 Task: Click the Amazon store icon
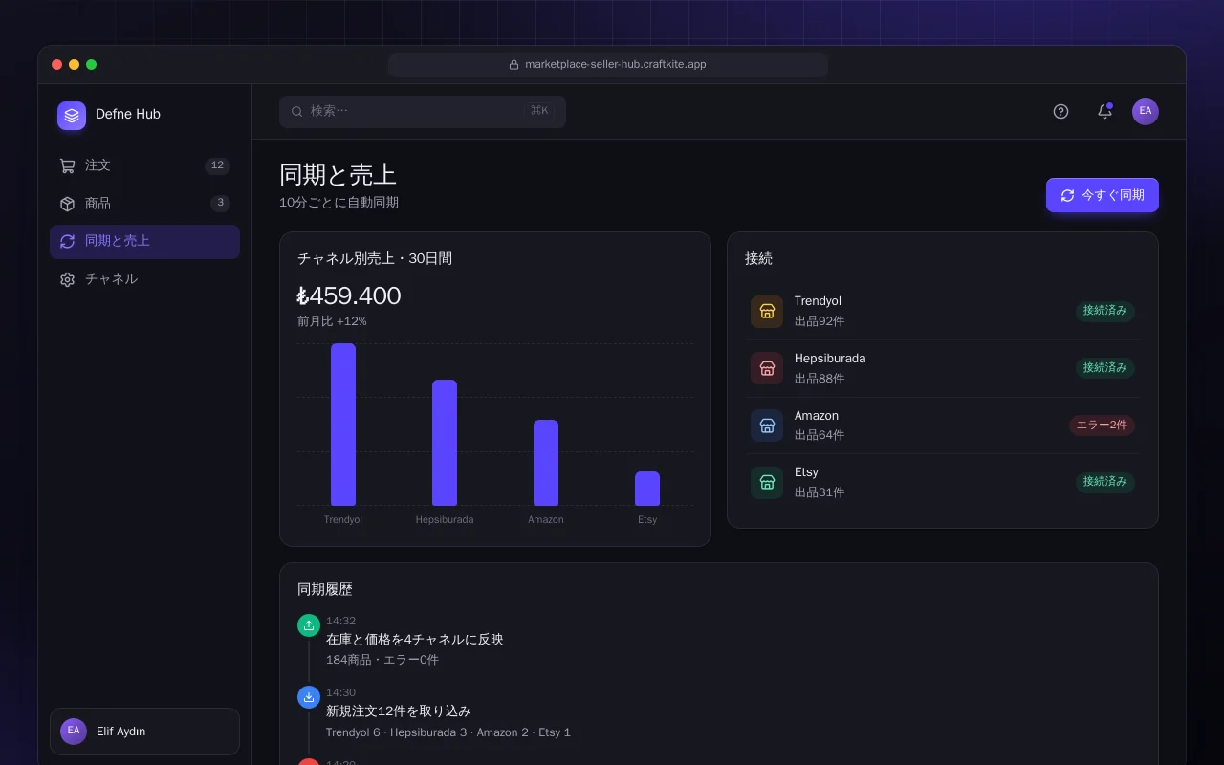coord(767,426)
